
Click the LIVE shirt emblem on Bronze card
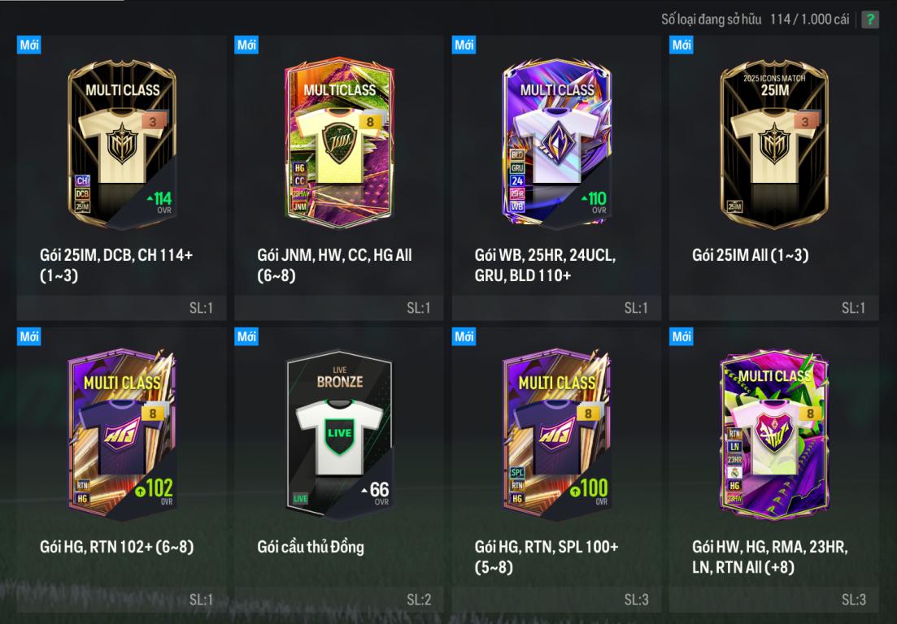pyautogui.click(x=339, y=435)
